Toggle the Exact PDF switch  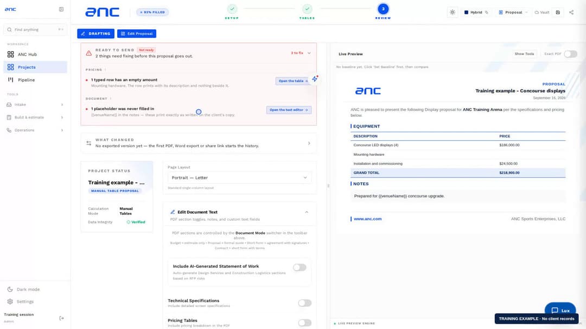pyautogui.click(x=570, y=54)
